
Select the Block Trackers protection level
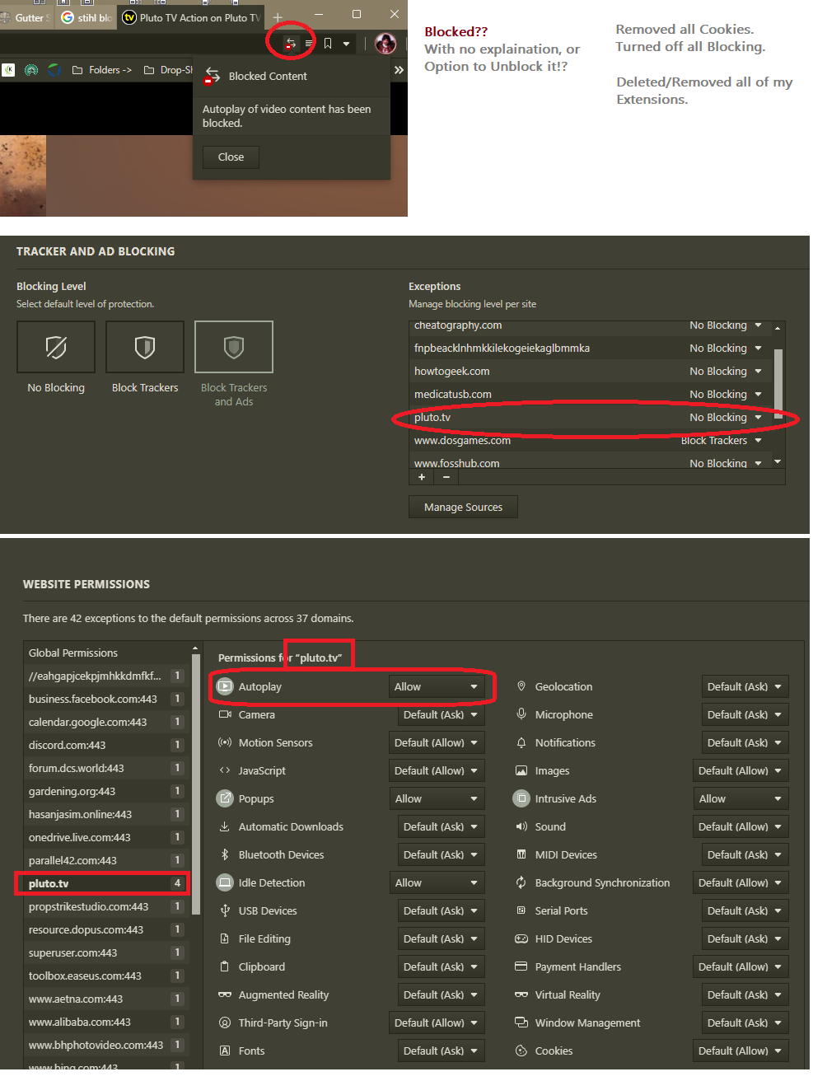pos(144,347)
